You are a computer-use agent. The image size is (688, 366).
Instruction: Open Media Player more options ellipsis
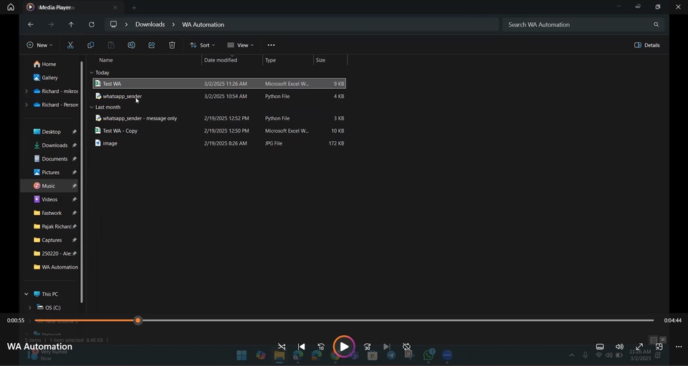[679, 347]
